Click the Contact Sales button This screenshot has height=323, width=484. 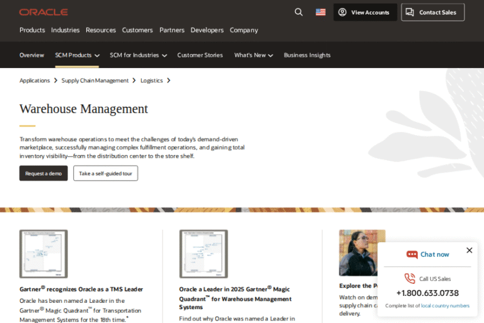[432, 12]
